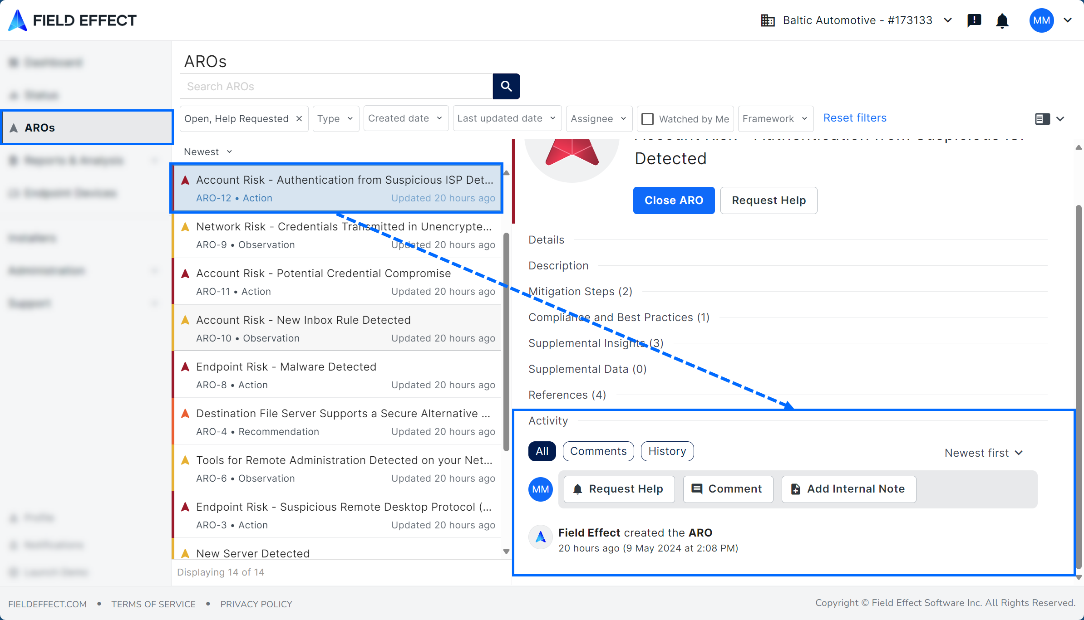This screenshot has width=1084, height=620.
Task: Expand the Framework filter dropdown
Action: click(775, 119)
